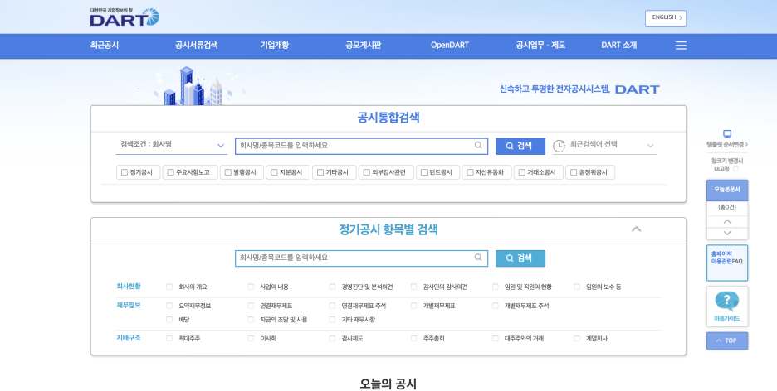Check 최대주주 item

169,339
